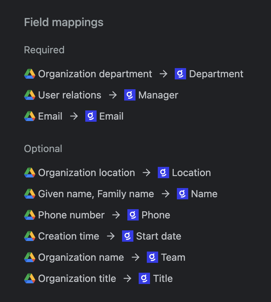Select the Given name, Family name text

click(96, 194)
